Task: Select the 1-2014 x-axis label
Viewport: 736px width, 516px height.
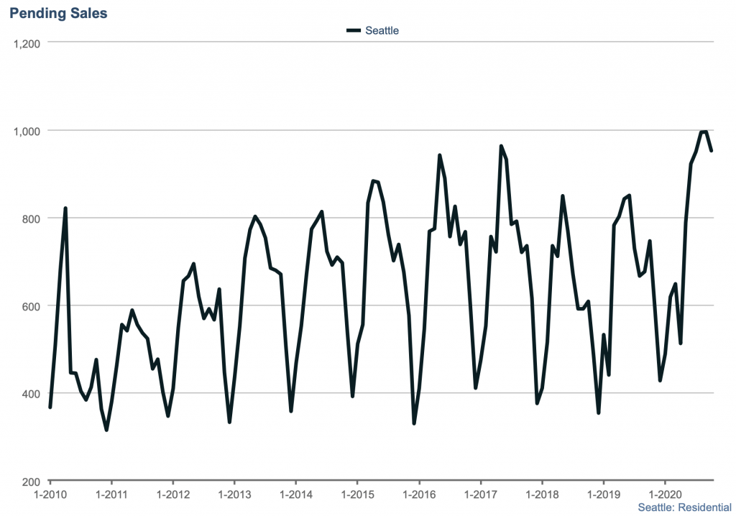Action: click(295, 494)
